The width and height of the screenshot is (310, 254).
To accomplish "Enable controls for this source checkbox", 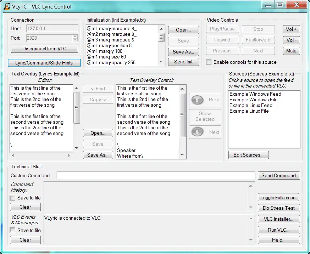I will pos(209,62).
